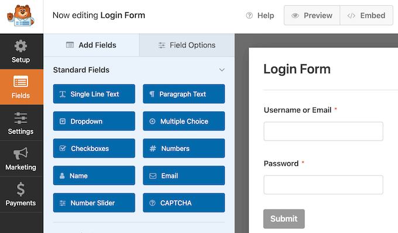Add a Name field
398x233 pixels.
[94, 176]
